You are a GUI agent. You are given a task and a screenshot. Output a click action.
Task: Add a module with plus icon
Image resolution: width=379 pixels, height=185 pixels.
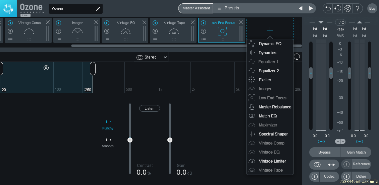click(270, 30)
